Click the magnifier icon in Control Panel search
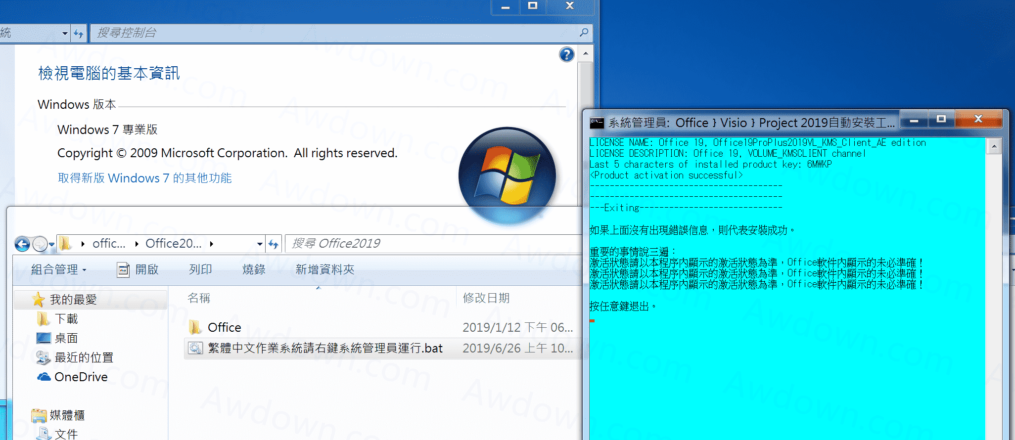Viewport: 1015px width, 440px height. pyautogui.click(x=584, y=33)
